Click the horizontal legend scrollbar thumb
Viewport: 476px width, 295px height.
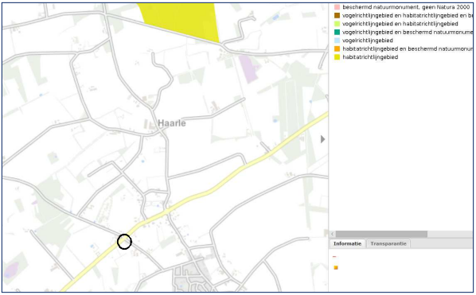(381, 234)
